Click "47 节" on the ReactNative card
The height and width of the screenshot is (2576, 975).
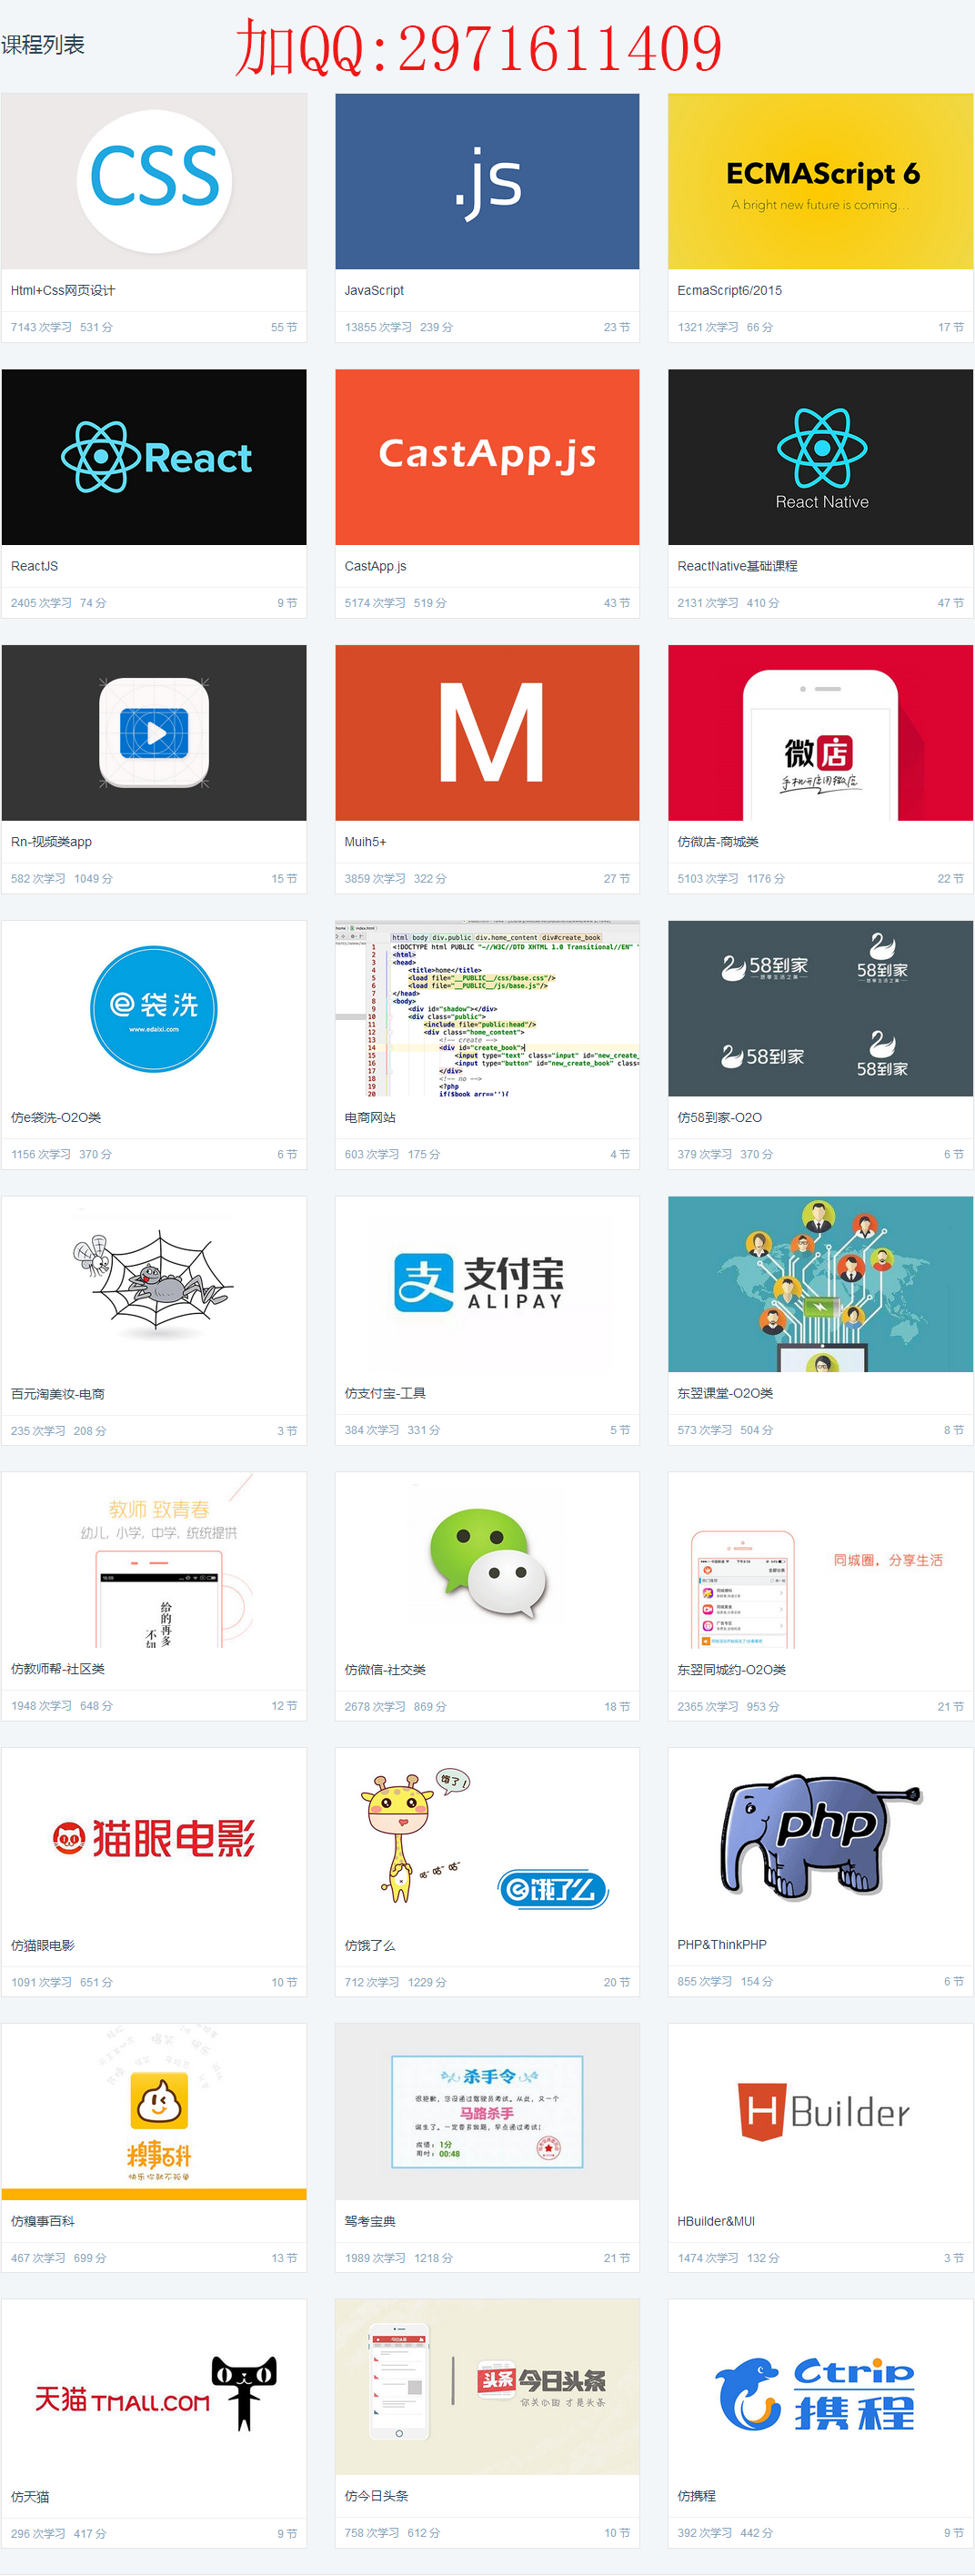click(x=951, y=603)
